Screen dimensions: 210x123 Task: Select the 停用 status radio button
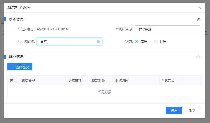pos(156,42)
